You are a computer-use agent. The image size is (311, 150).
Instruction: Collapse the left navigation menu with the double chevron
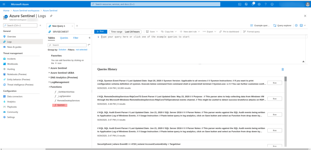[40, 26]
